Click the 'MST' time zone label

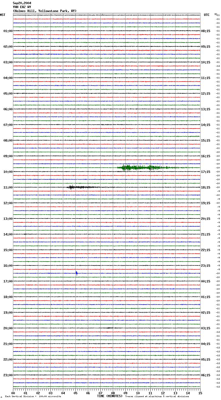pos(3,15)
